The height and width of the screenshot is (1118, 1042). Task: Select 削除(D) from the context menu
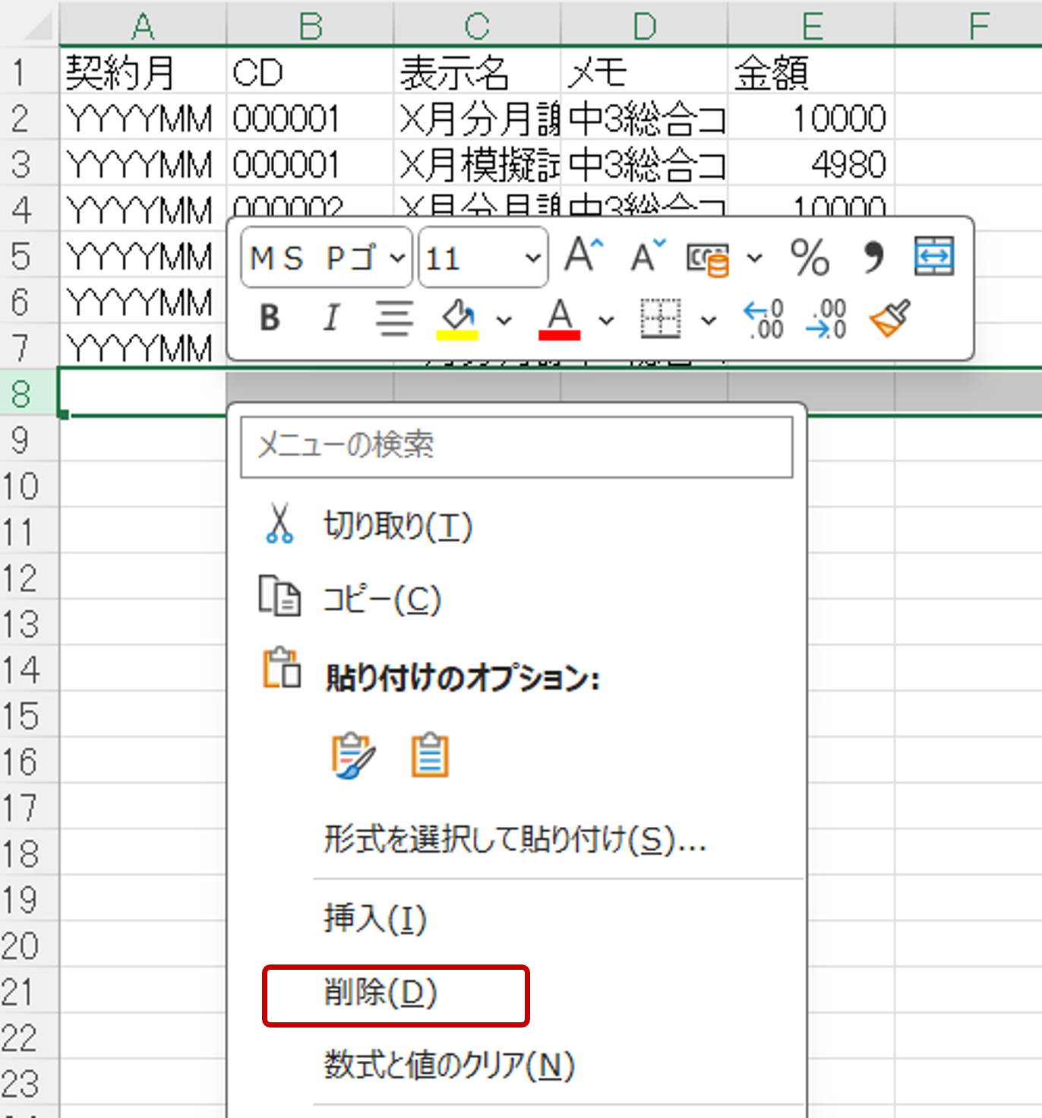[x=380, y=993]
